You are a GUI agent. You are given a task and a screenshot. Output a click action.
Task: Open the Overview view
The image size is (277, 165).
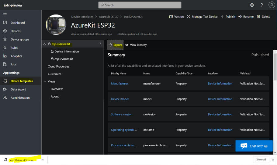point(57,89)
